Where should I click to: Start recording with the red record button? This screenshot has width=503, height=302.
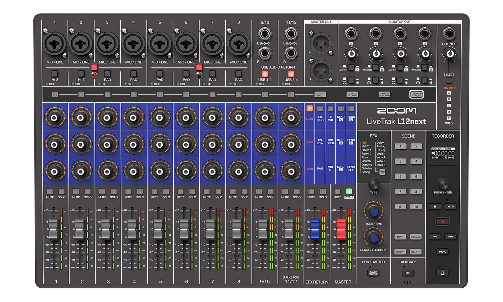pos(443,221)
